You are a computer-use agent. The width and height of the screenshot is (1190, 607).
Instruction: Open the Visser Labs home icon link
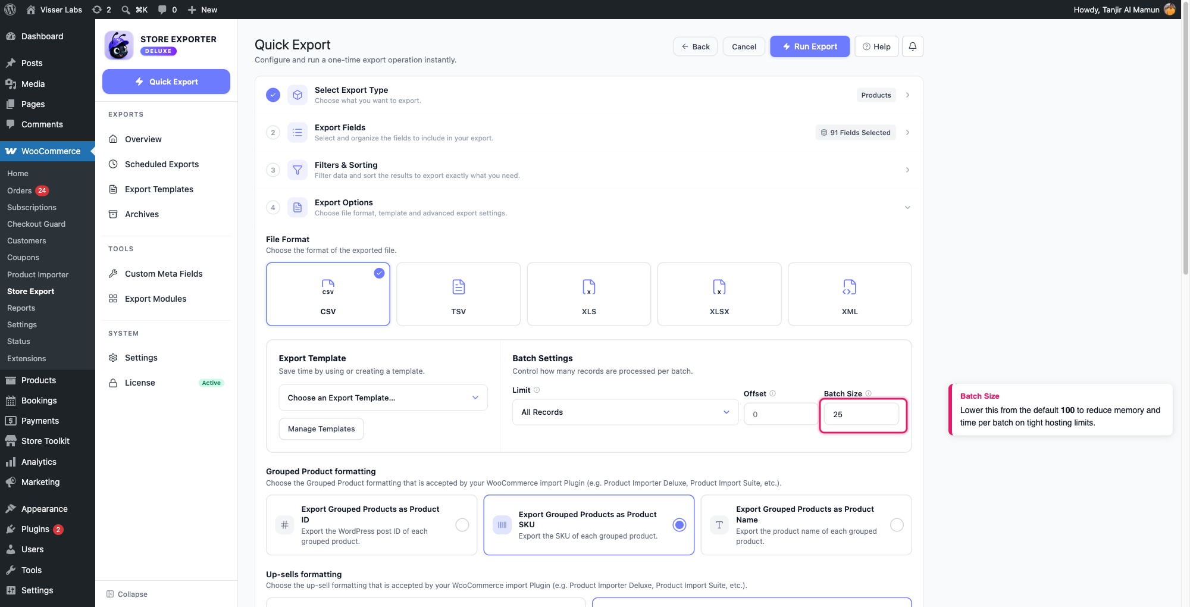[x=31, y=10]
